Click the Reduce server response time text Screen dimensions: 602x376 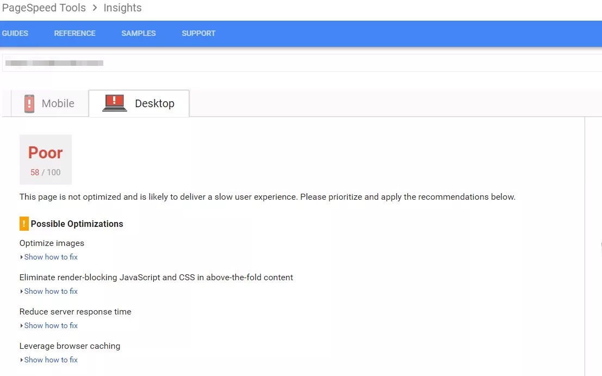[x=75, y=311]
